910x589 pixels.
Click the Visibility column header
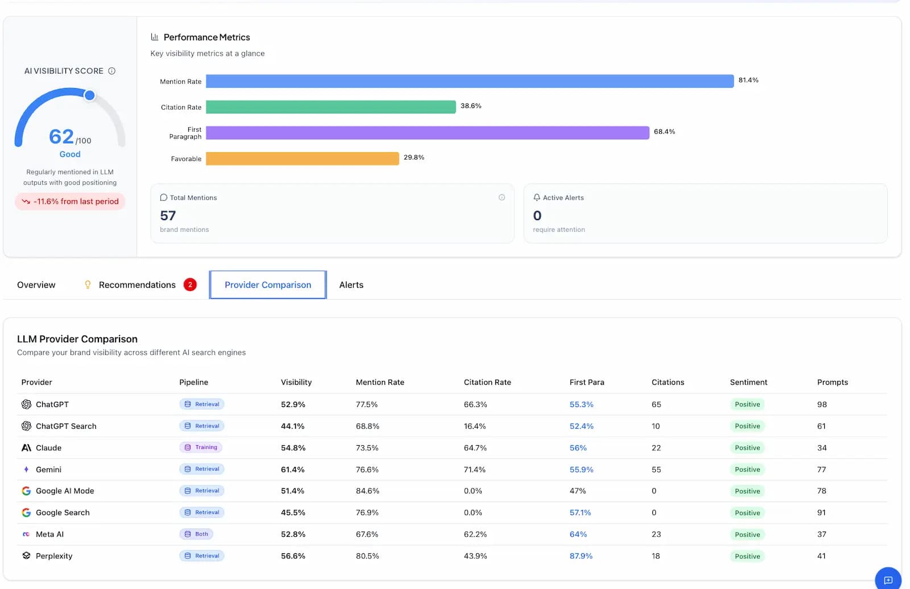(296, 382)
